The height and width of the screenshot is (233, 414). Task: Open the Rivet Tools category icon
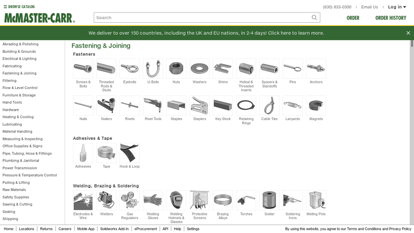point(153,106)
